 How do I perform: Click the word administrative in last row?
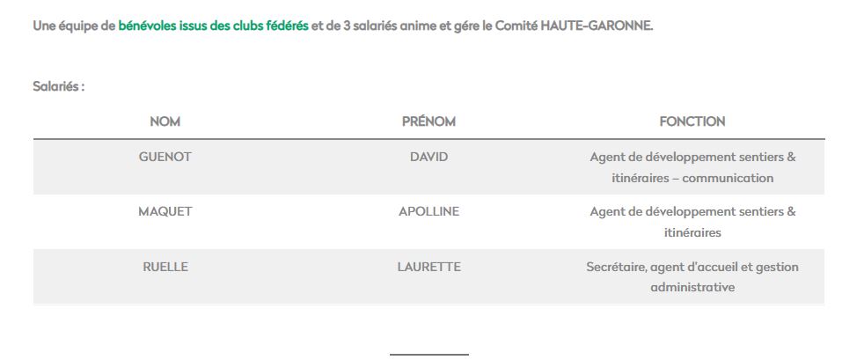click(692, 287)
